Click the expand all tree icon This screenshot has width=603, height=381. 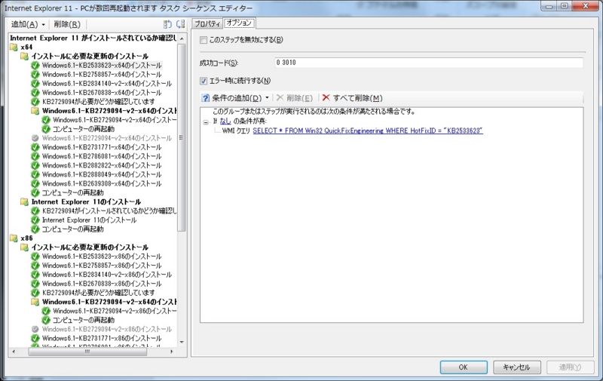[x=167, y=25]
